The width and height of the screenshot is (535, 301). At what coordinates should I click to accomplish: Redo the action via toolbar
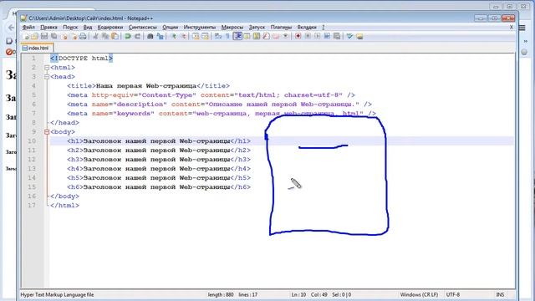pyautogui.click(x=137, y=36)
